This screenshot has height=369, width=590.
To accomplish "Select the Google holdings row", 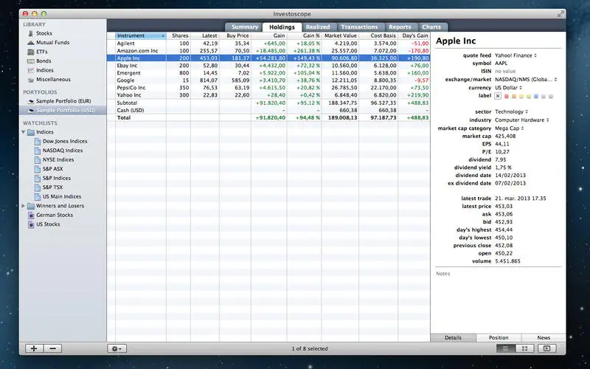I will [x=268, y=80].
